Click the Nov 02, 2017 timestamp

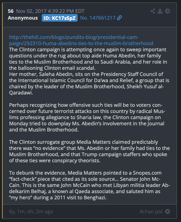tap(50, 11)
